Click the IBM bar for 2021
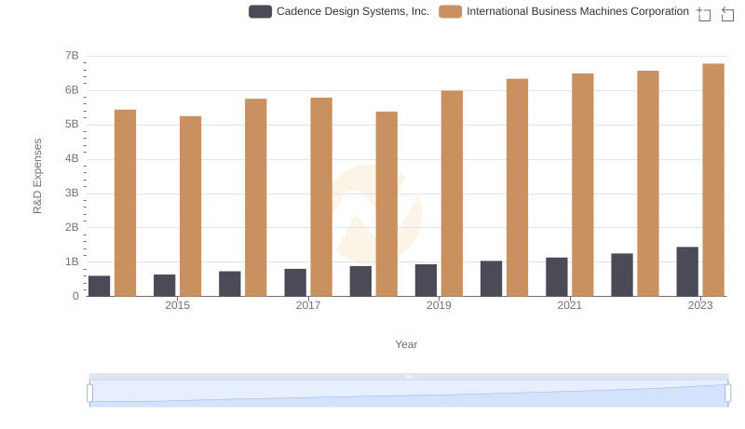 tap(583, 184)
